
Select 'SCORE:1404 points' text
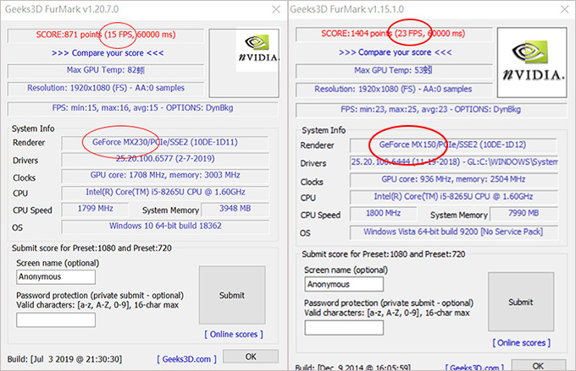tap(357, 33)
